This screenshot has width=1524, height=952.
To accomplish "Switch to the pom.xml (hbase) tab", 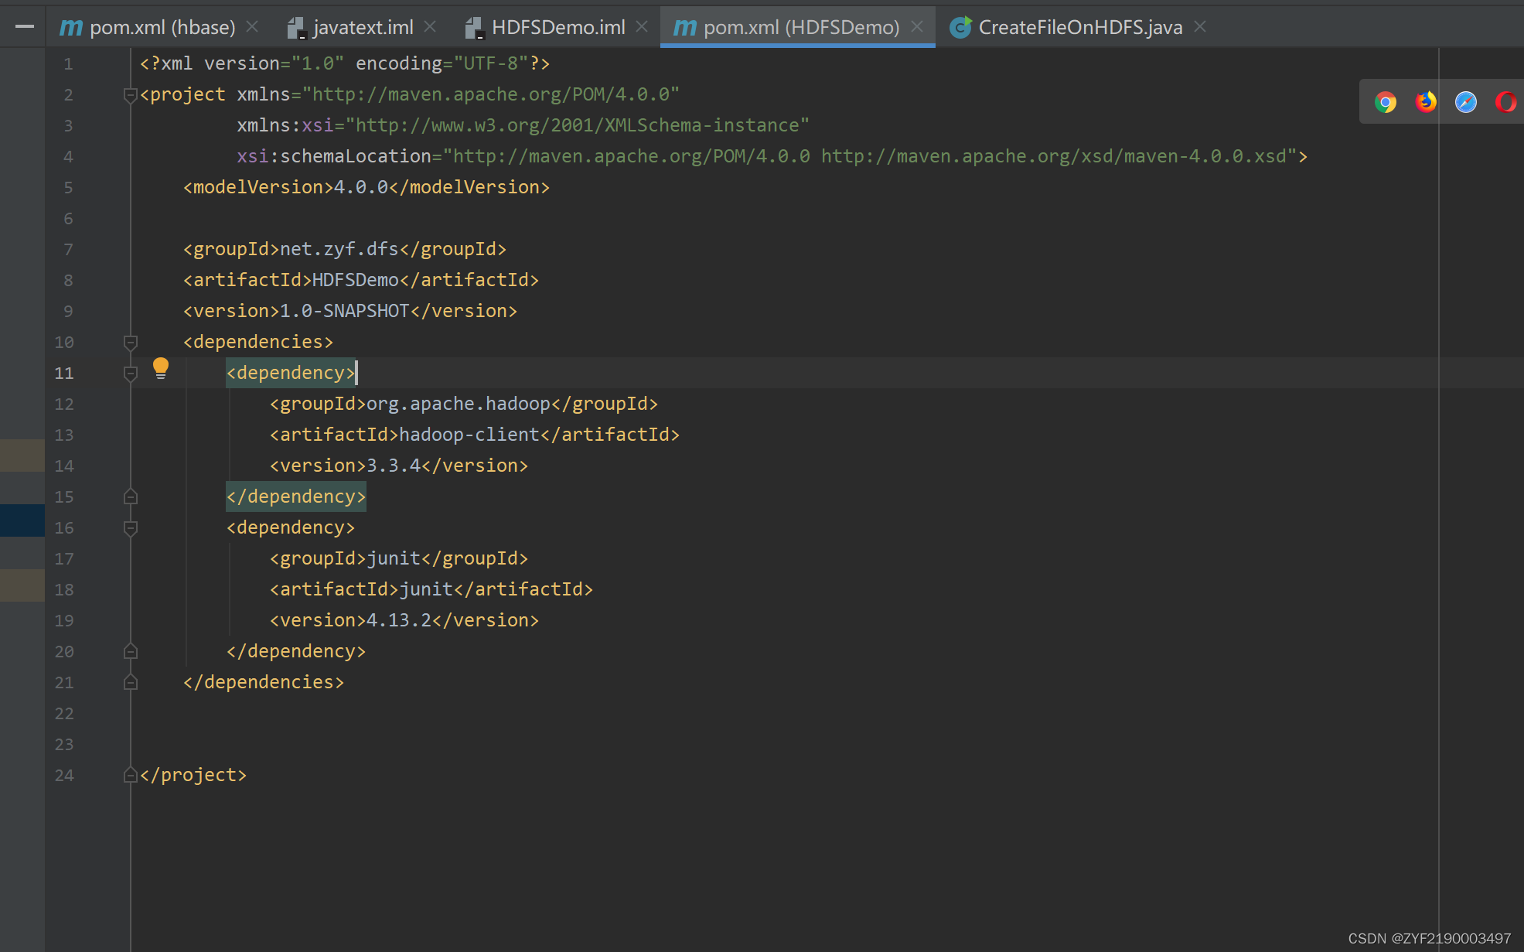I will pyautogui.click(x=155, y=27).
